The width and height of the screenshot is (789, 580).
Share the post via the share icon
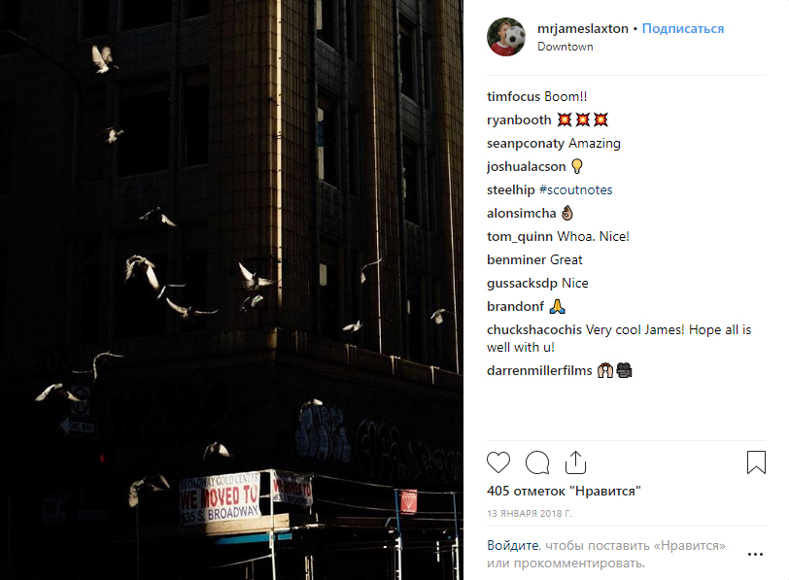tap(575, 462)
